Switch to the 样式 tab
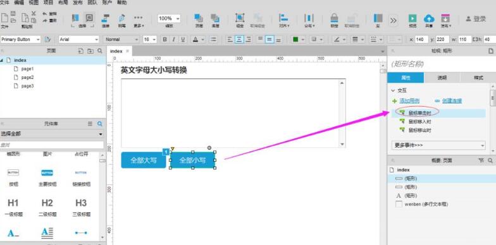 click(x=478, y=78)
